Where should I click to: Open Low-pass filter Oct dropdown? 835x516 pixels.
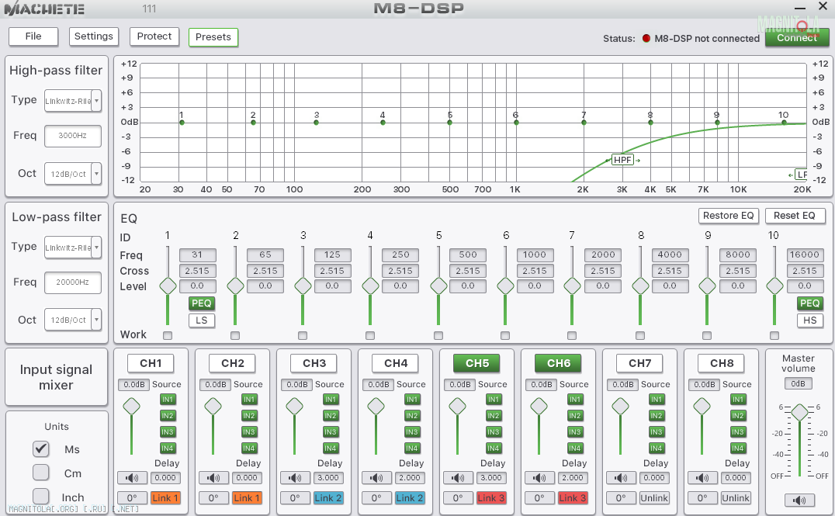(96, 320)
